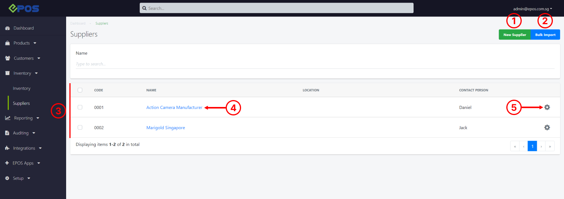Click the Integrations puzzle icon

[7, 148]
